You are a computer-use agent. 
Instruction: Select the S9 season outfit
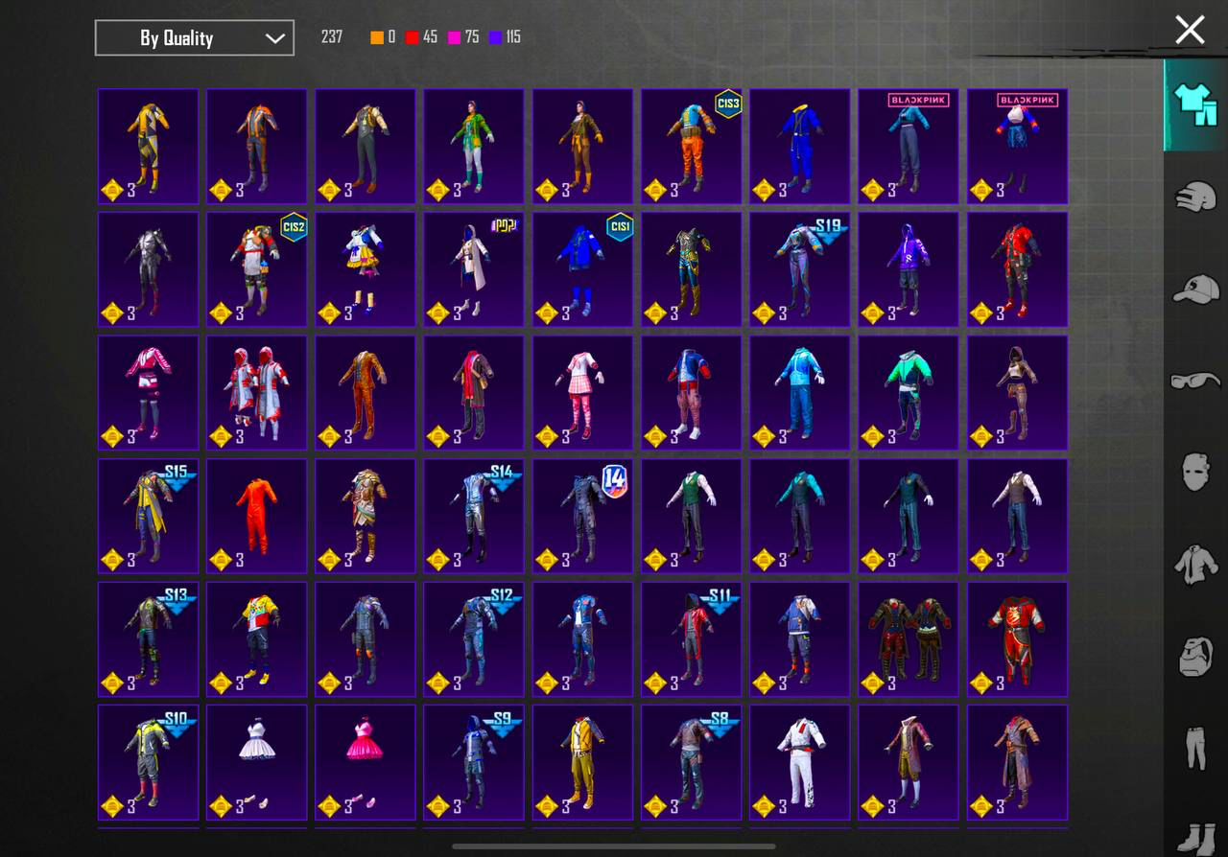tap(474, 762)
